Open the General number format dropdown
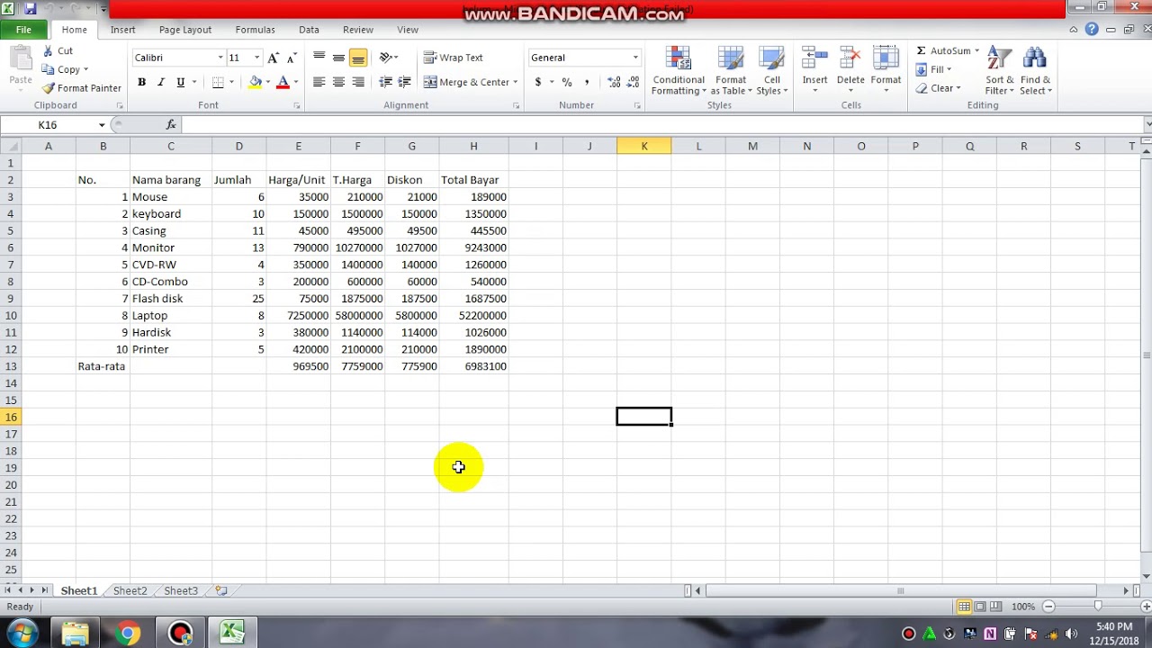Viewport: 1152px width, 648px height. 635,58
